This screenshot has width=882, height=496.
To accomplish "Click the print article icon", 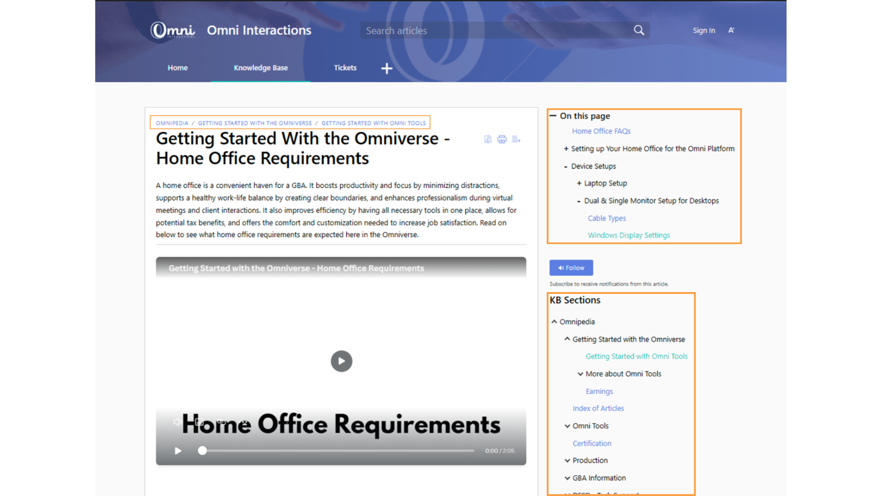I will (x=502, y=139).
